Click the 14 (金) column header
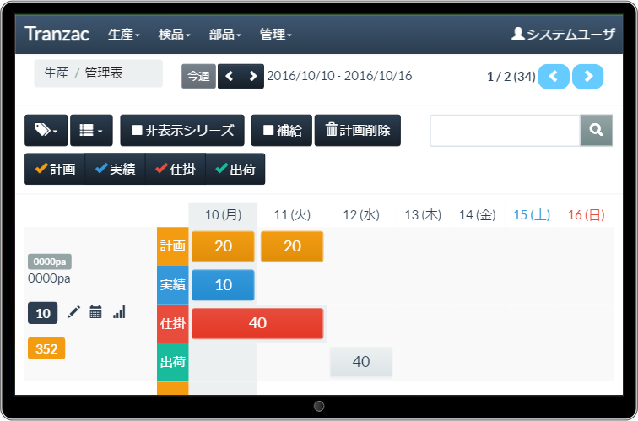Image resolution: width=638 pixels, height=421 pixels. (478, 215)
